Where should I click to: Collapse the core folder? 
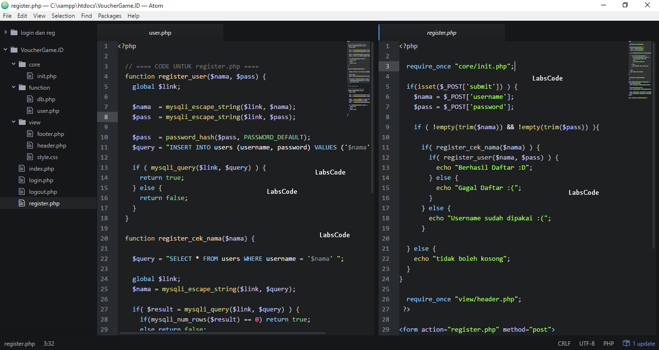(x=14, y=64)
